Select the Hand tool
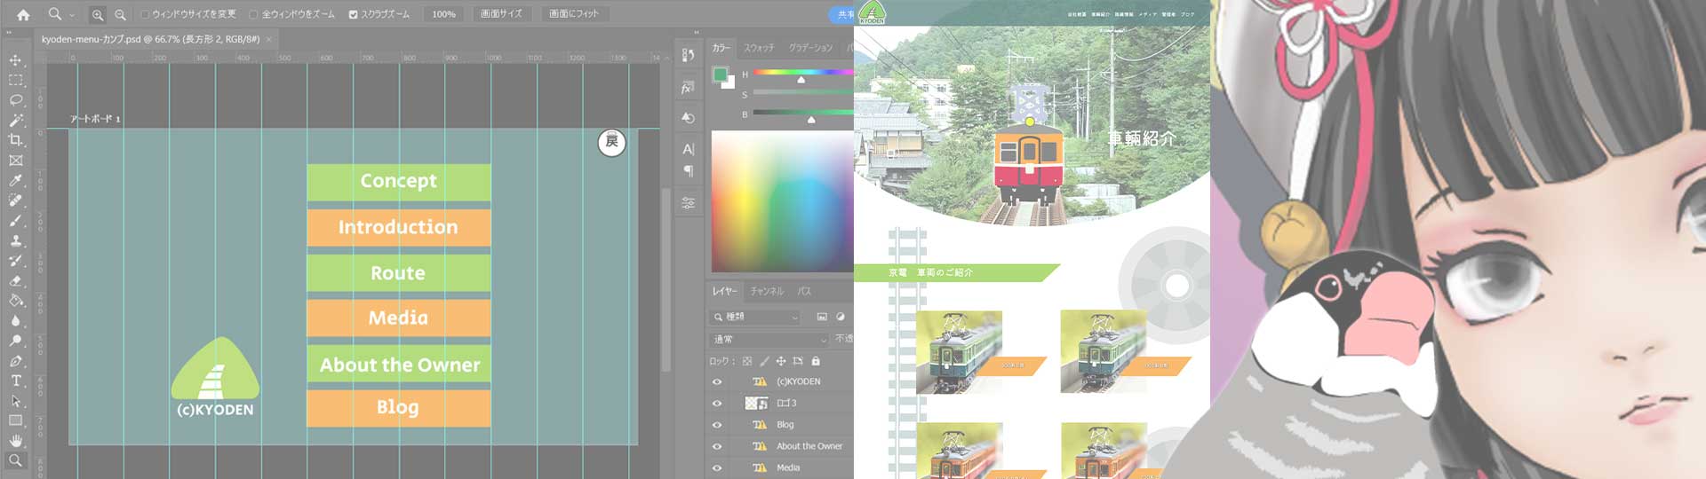Screen dimensions: 1706x479 15,441
